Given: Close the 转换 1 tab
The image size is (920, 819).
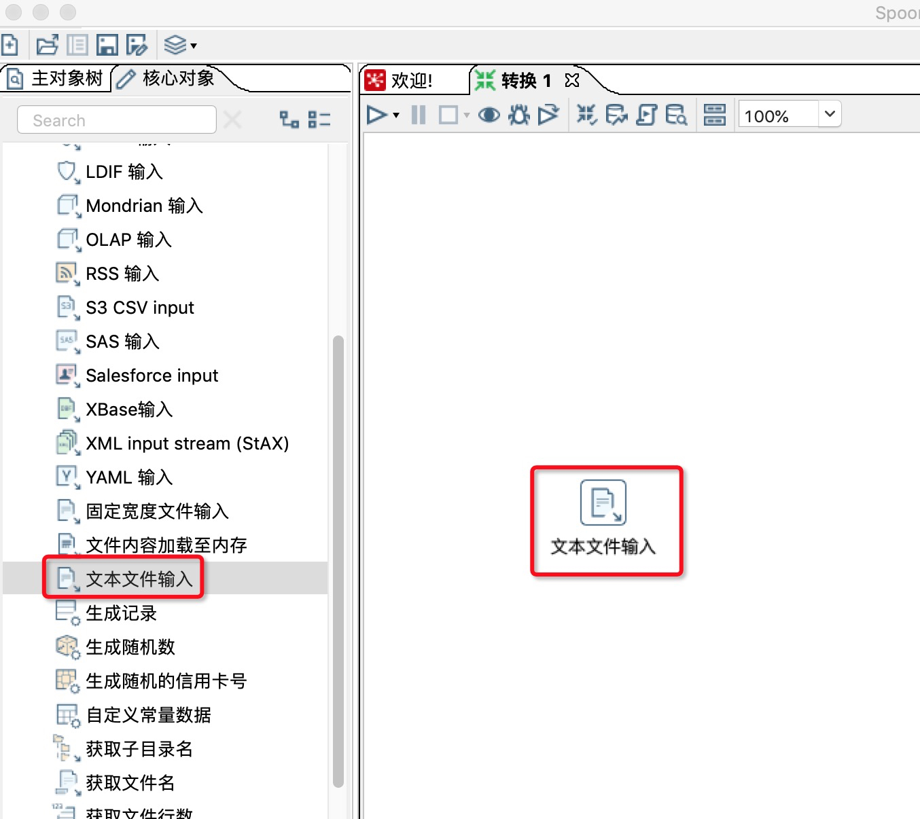Looking at the screenshot, I should coord(573,80).
